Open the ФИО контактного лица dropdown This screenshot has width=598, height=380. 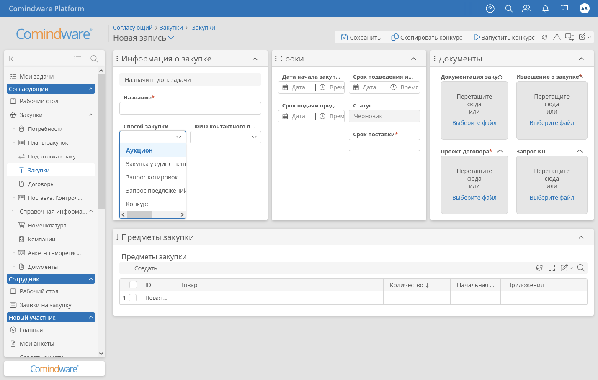coord(226,137)
